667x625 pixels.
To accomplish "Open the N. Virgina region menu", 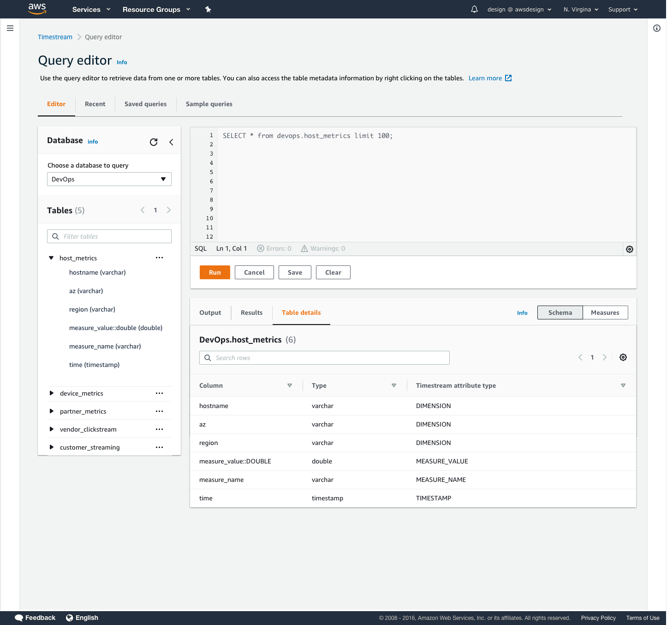I will pos(581,9).
